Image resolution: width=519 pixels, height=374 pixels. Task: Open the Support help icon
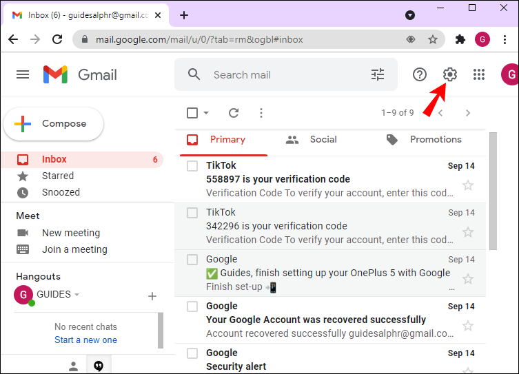(x=420, y=74)
